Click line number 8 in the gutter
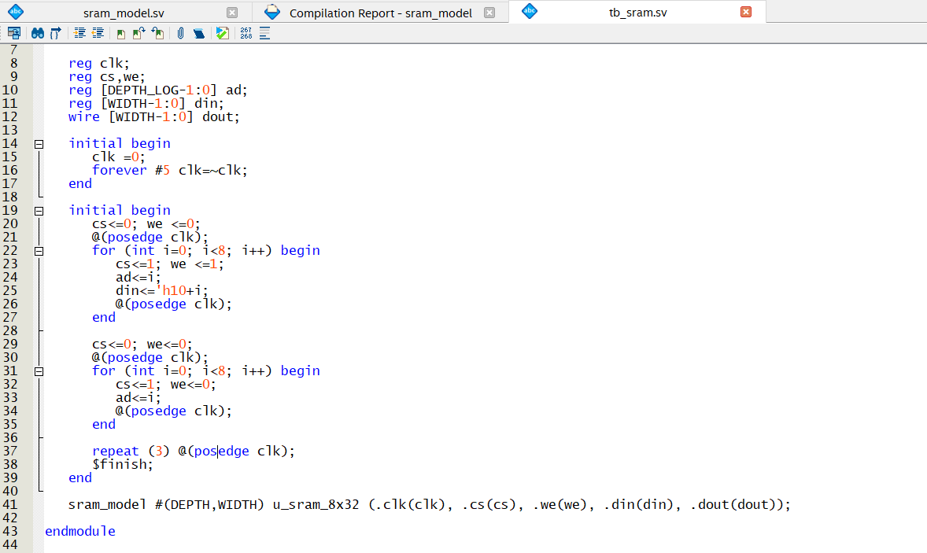Image resolution: width=927 pixels, height=553 pixels. tap(13, 63)
